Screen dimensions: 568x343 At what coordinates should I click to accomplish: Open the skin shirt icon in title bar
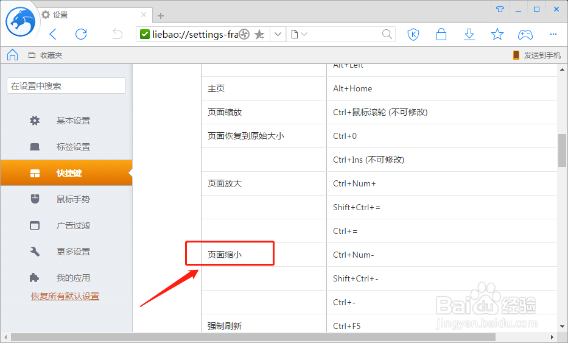[500, 9]
